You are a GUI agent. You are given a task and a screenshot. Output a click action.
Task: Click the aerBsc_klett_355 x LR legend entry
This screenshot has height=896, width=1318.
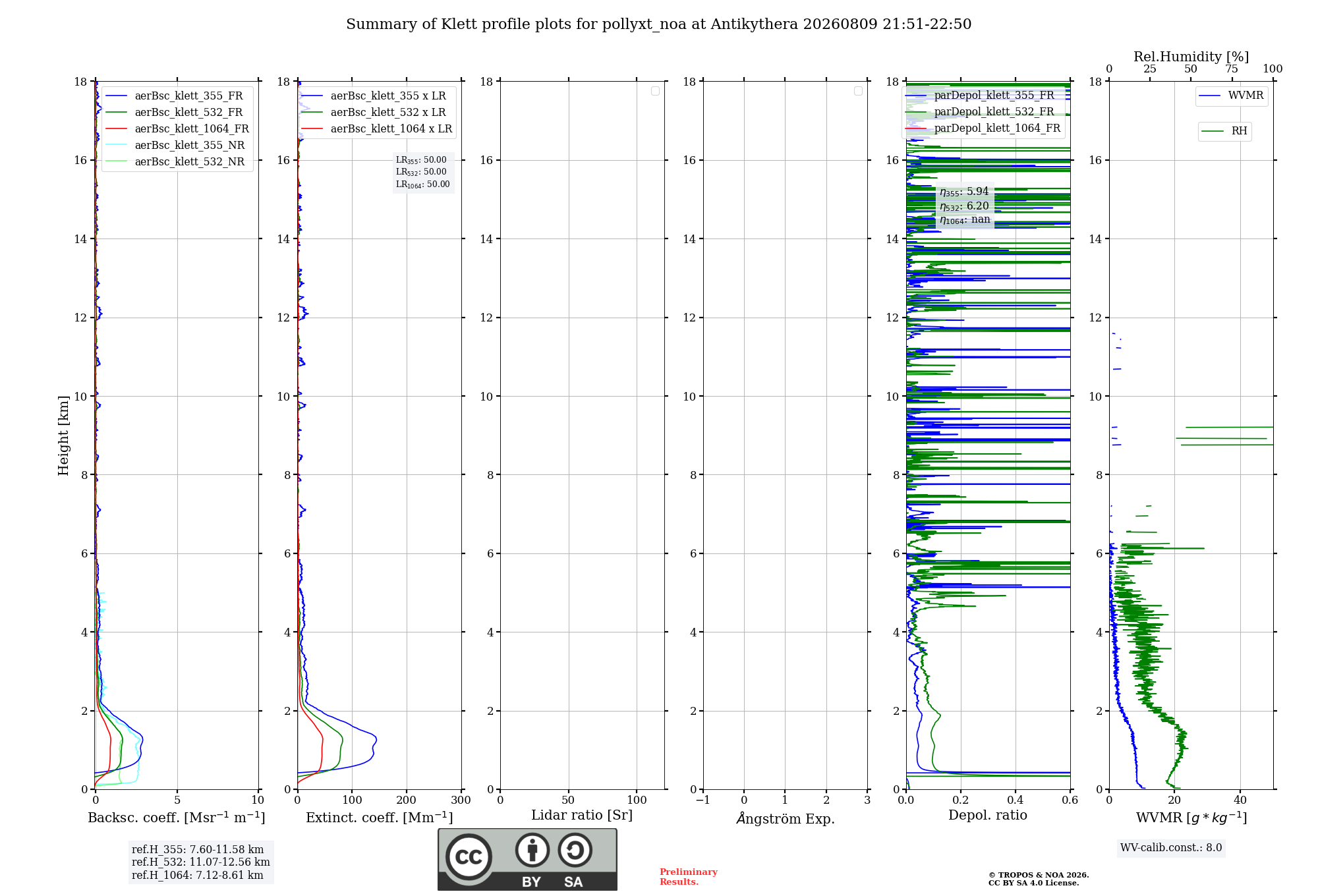(374, 96)
